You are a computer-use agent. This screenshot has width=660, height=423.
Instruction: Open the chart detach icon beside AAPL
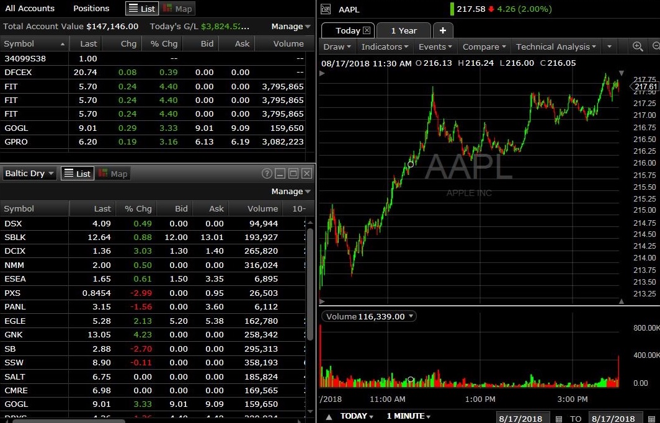click(x=326, y=9)
